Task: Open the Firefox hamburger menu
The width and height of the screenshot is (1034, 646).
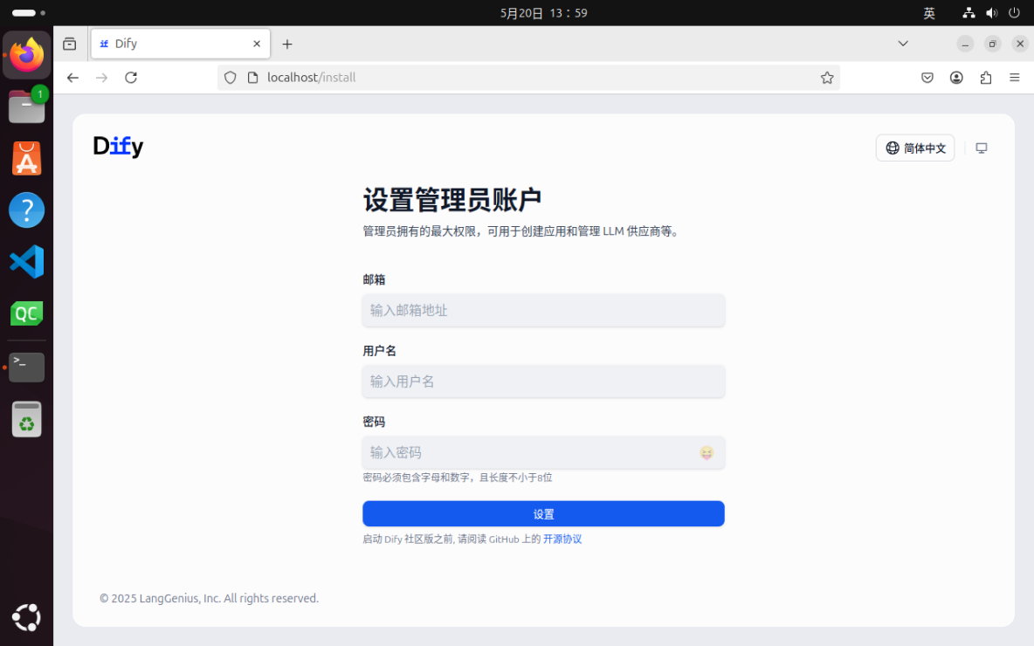Action: pos(1015,78)
